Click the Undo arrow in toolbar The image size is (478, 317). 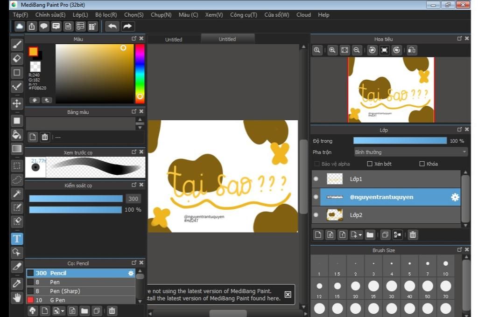112,27
